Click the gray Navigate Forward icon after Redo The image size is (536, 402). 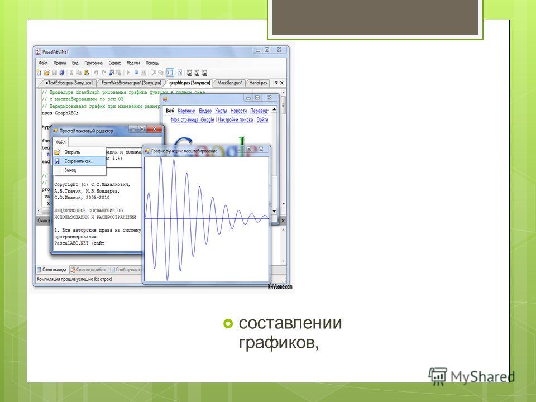[x=118, y=73]
